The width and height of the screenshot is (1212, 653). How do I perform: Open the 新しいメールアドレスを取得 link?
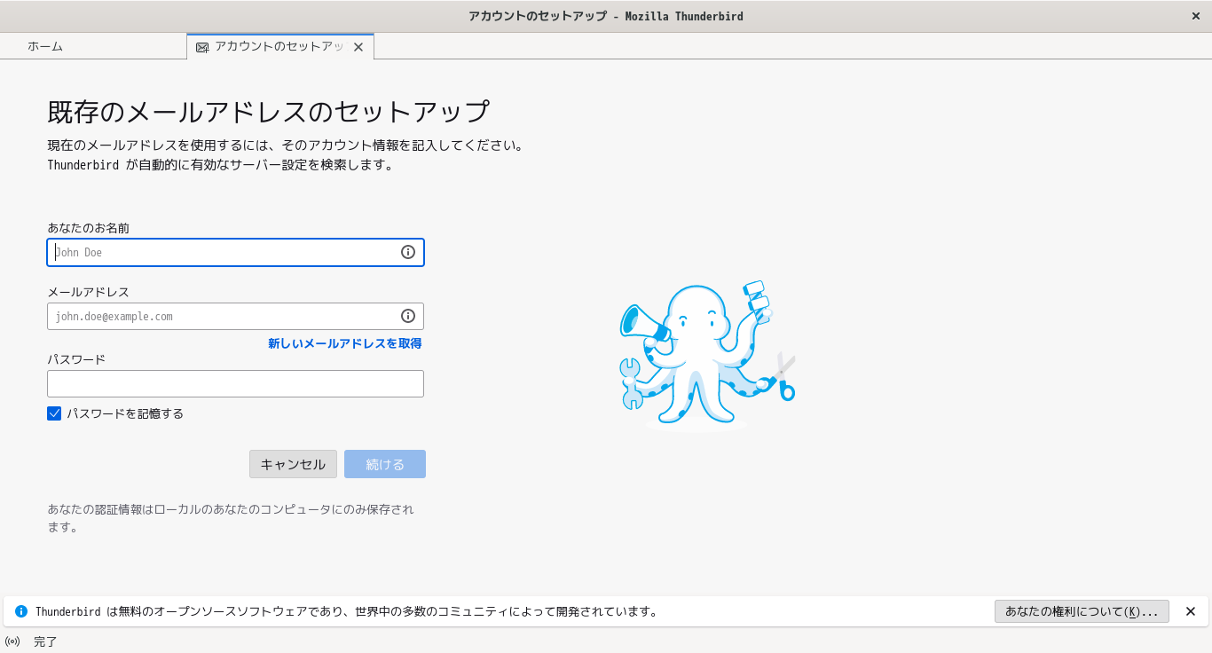click(345, 343)
